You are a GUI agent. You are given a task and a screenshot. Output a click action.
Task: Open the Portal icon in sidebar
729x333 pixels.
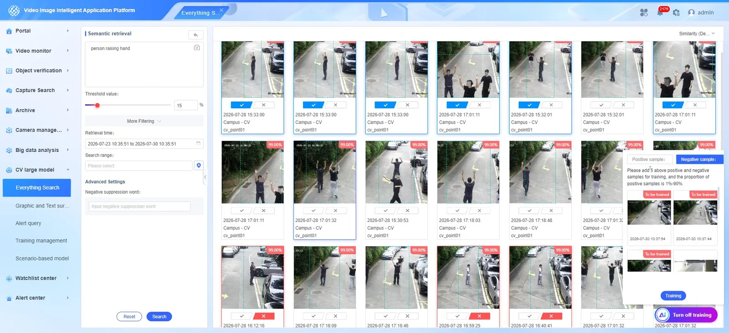9,31
